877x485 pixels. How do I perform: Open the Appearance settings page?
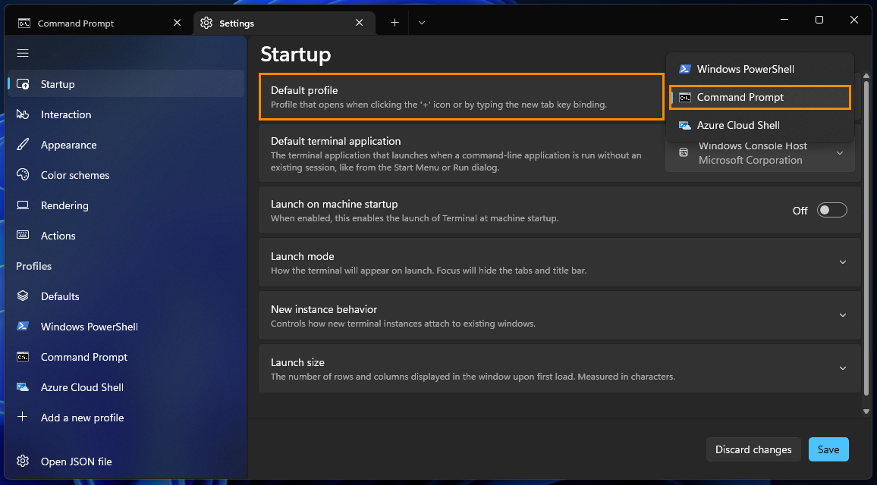(x=126, y=145)
